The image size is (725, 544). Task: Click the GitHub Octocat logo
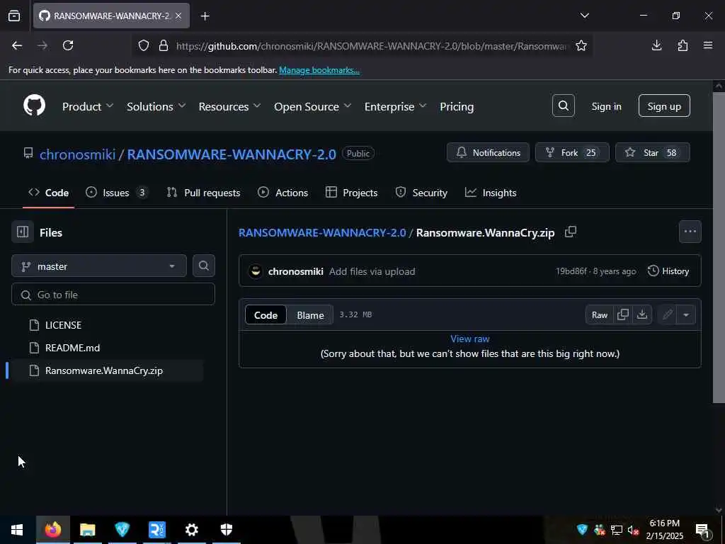(34, 106)
